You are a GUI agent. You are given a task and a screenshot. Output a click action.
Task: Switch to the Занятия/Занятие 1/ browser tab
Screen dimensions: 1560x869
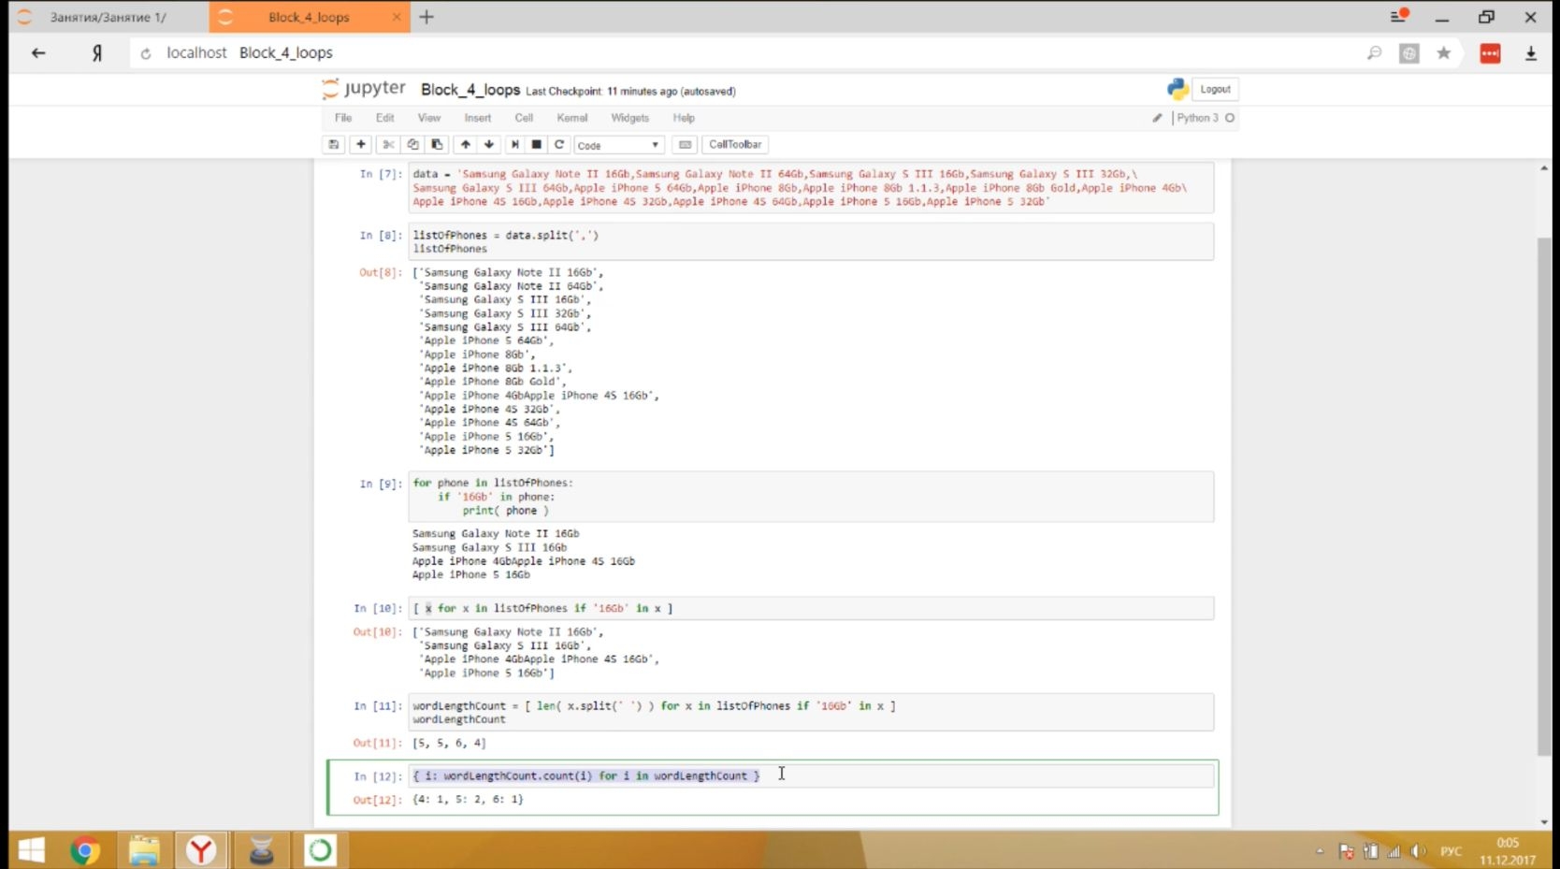tap(108, 17)
